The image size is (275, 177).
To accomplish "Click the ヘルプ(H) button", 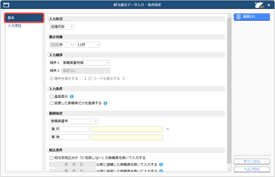I will click(x=252, y=169).
